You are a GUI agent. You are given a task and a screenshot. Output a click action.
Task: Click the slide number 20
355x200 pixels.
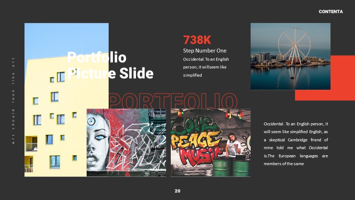coord(177,191)
